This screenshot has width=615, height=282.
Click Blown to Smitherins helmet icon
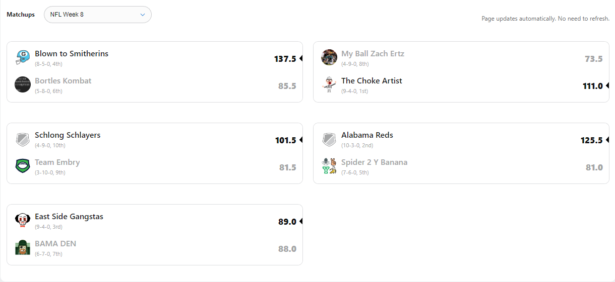tap(23, 58)
